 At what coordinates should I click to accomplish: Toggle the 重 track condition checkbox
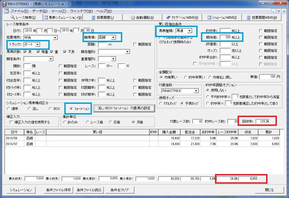(x=52, y=52)
